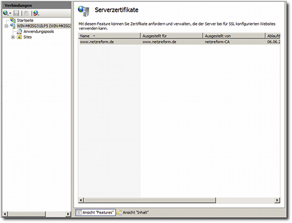292x223 pixels.
Task: Select the Startseite icon in tree
Action: click(x=13, y=20)
